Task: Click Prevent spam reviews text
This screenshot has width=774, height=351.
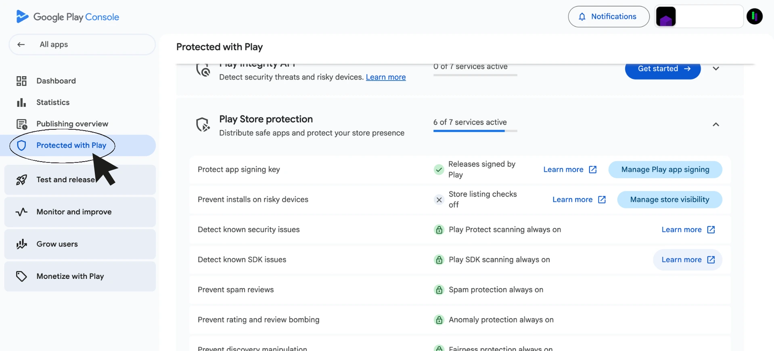Action: coord(236,290)
